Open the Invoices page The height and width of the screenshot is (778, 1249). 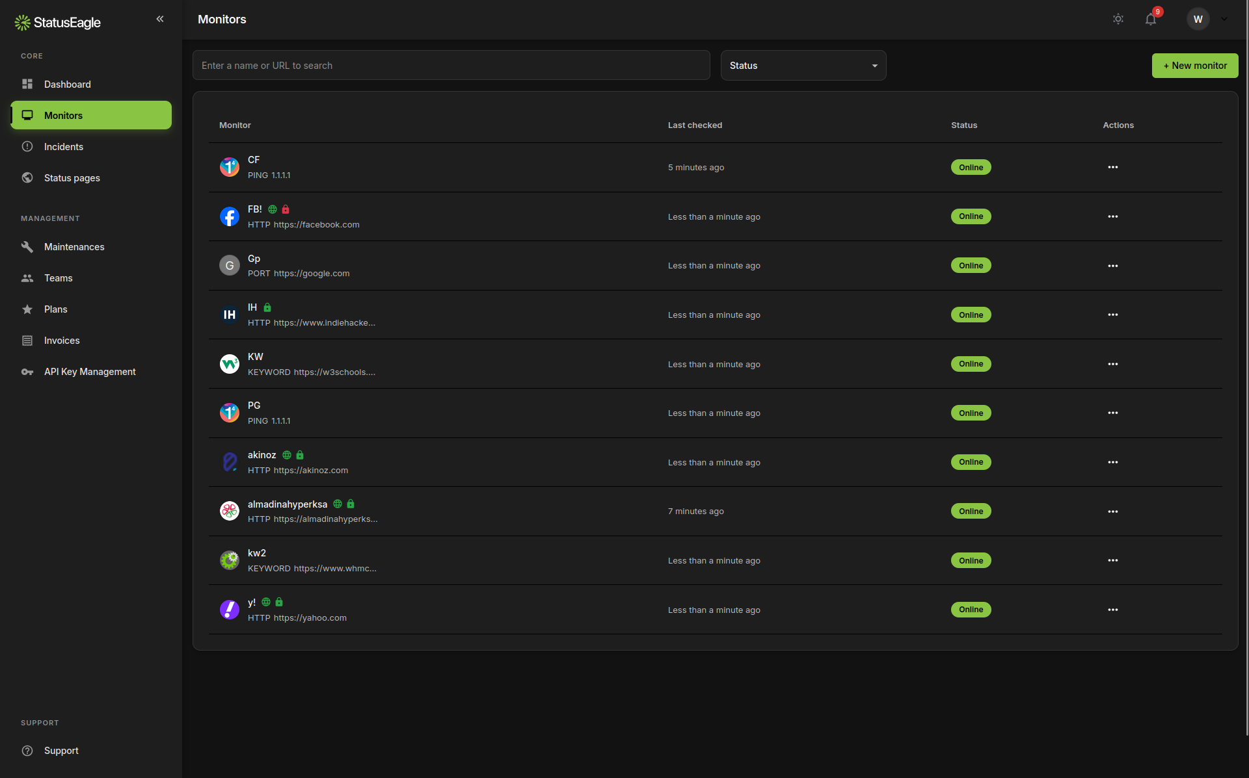pyautogui.click(x=62, y=340)
